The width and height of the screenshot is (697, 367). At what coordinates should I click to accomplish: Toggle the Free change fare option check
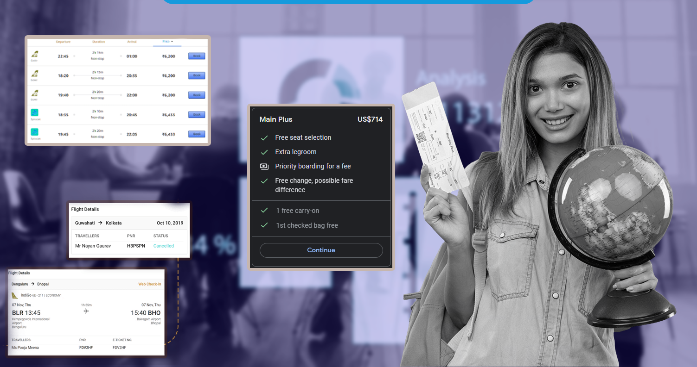(x=264, y=180)
